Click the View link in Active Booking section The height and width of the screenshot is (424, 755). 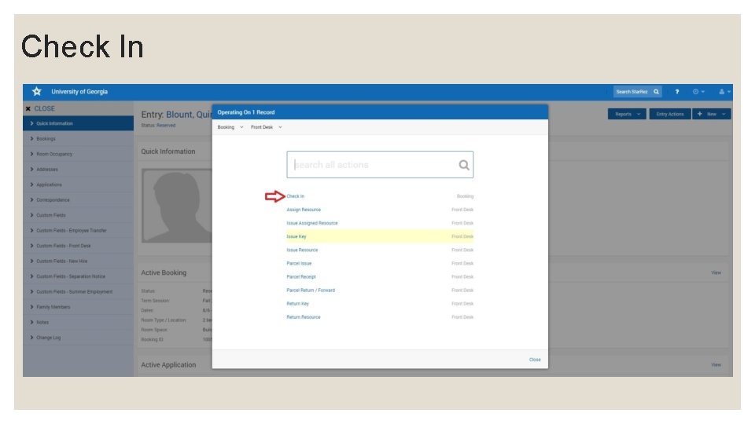point(716,272)
